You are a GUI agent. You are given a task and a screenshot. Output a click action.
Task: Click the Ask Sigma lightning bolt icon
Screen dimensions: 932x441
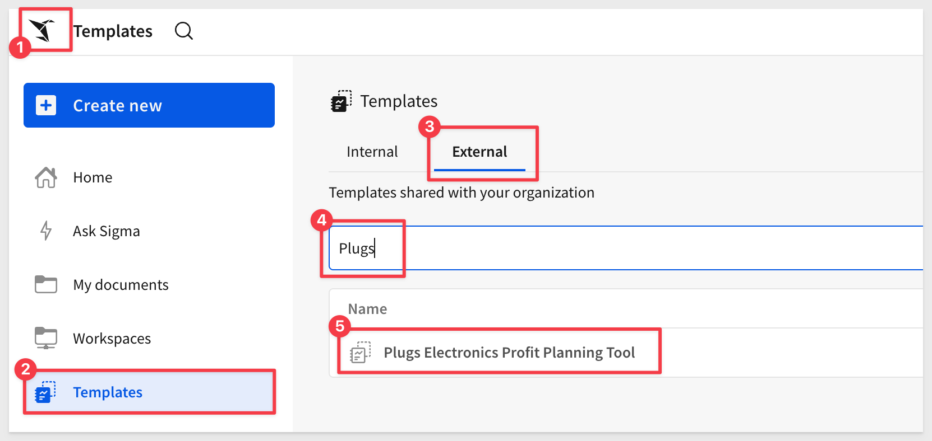click(x=46, y=231)
